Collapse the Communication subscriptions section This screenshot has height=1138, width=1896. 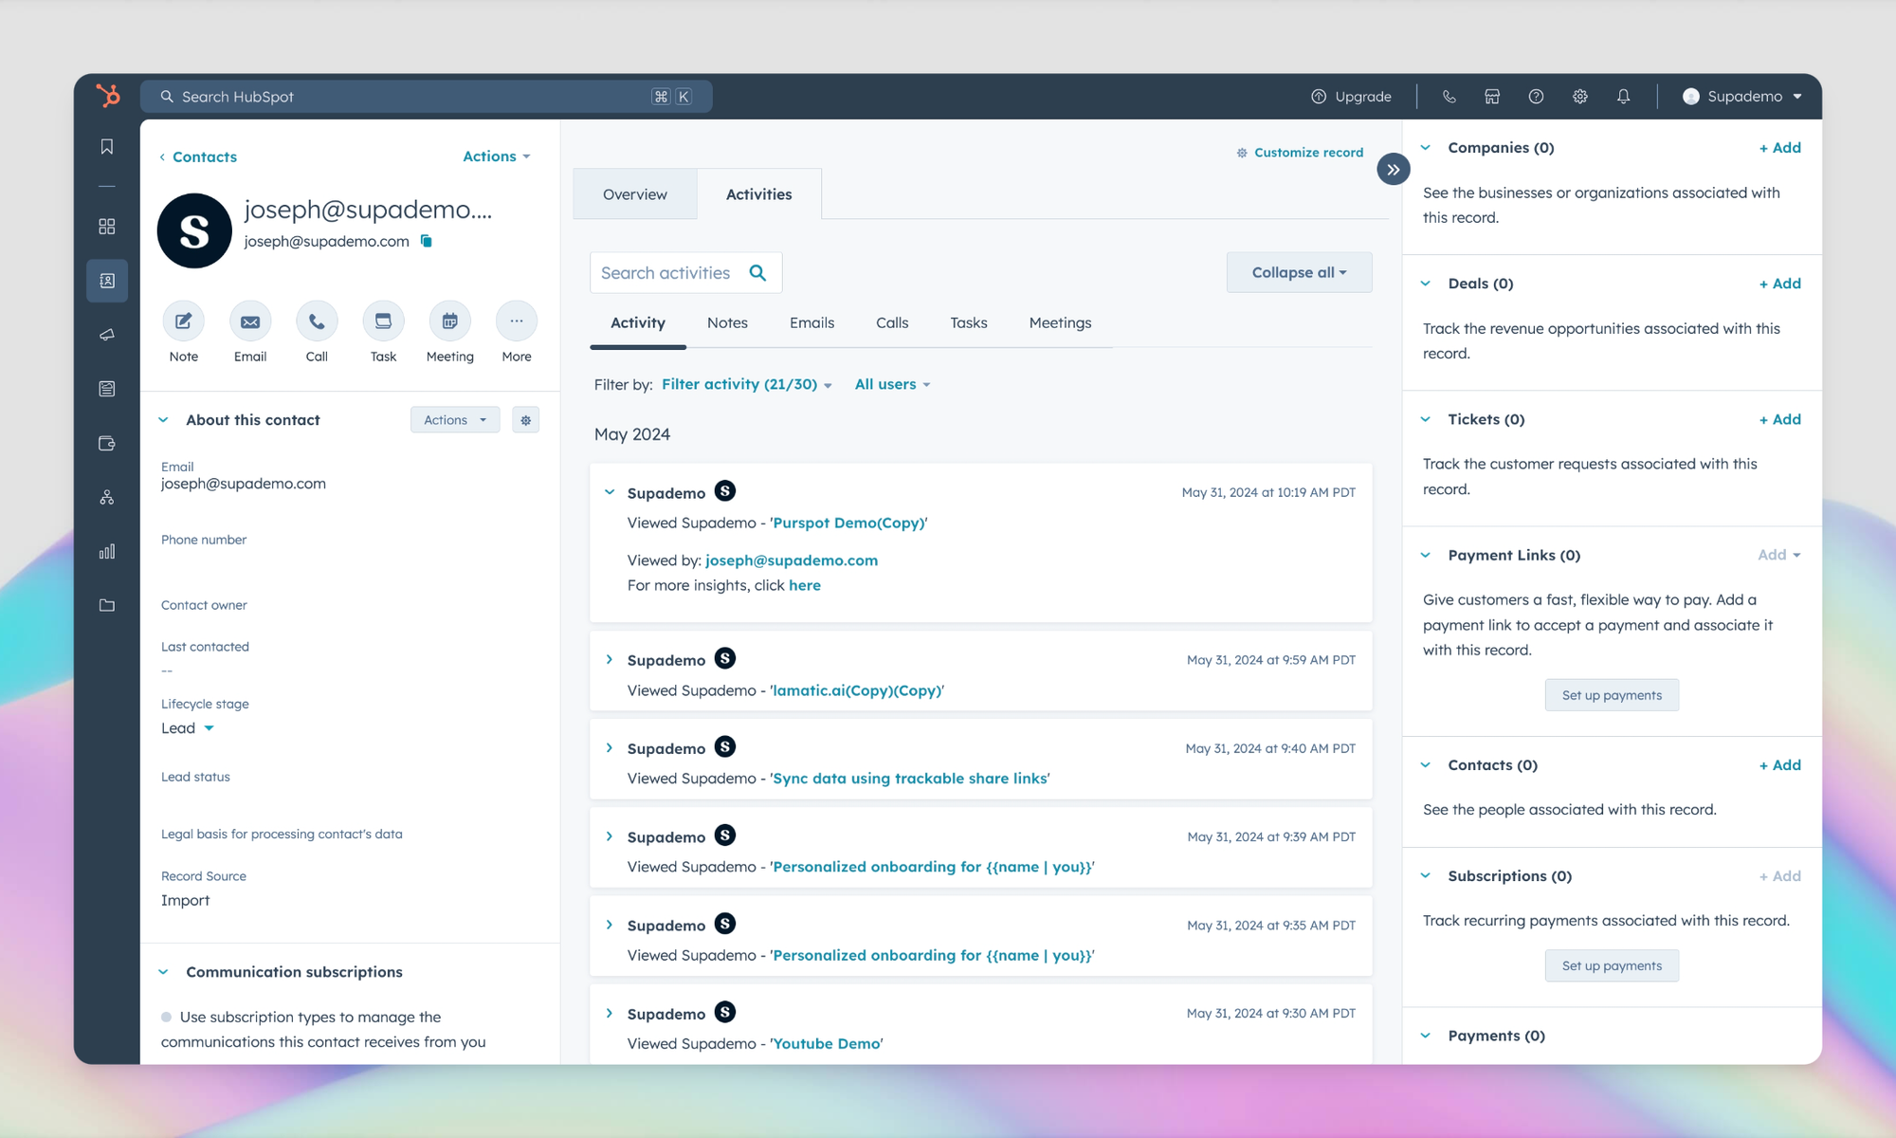click(x=164, y=972)
